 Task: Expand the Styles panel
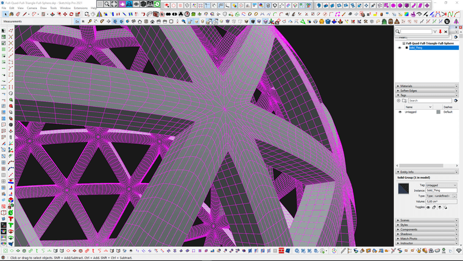pyautogui.click(x=426, y=225)
